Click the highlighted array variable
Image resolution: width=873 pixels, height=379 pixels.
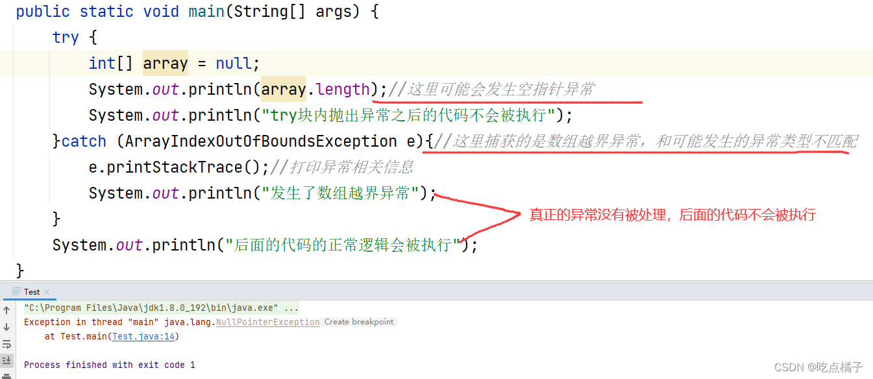(165, 63)
